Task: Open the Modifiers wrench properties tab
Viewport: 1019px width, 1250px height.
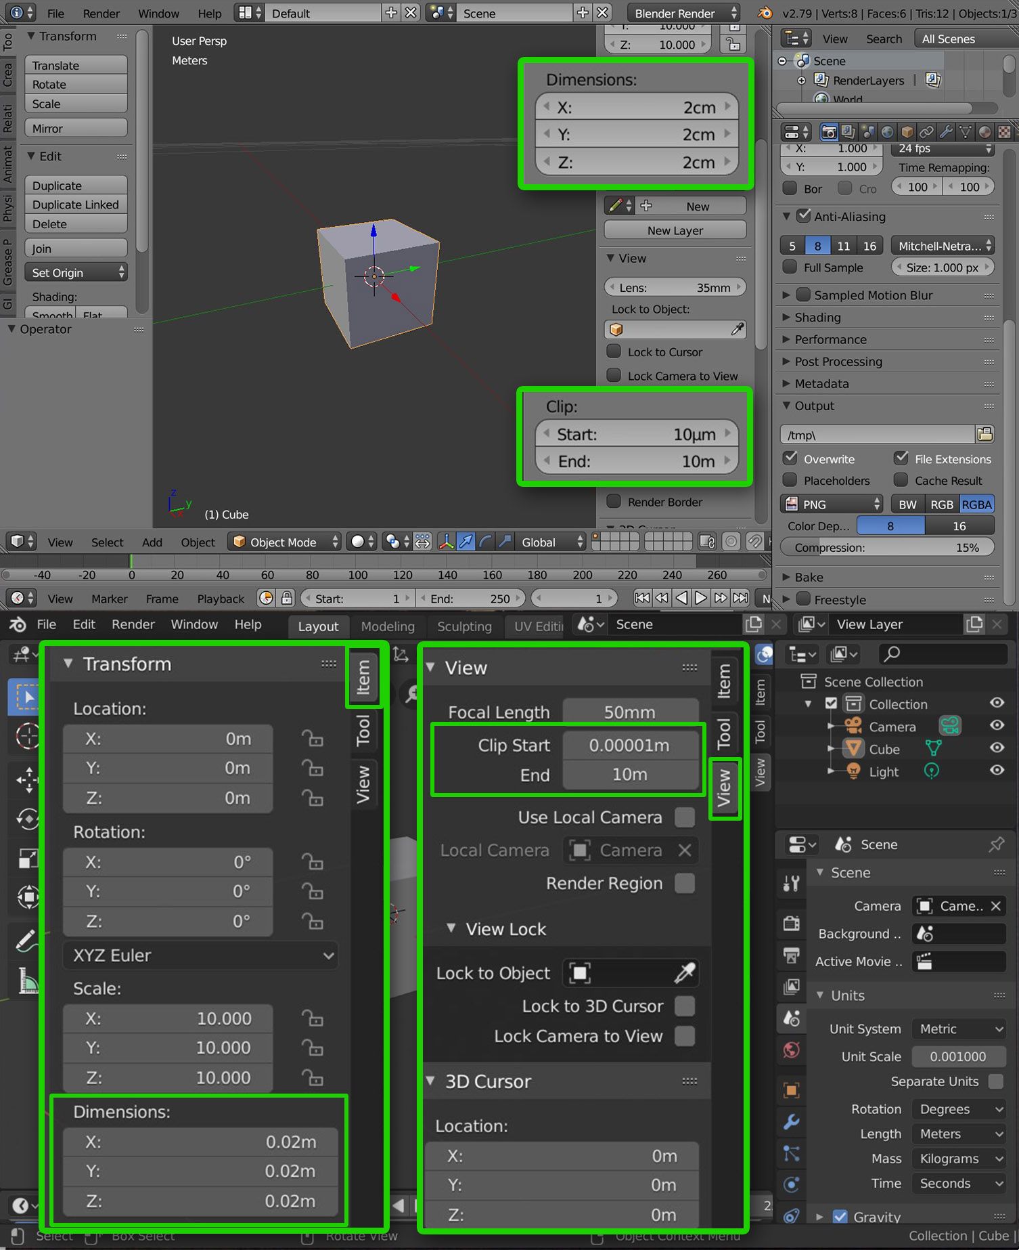Action: [x=791, y=1122]
